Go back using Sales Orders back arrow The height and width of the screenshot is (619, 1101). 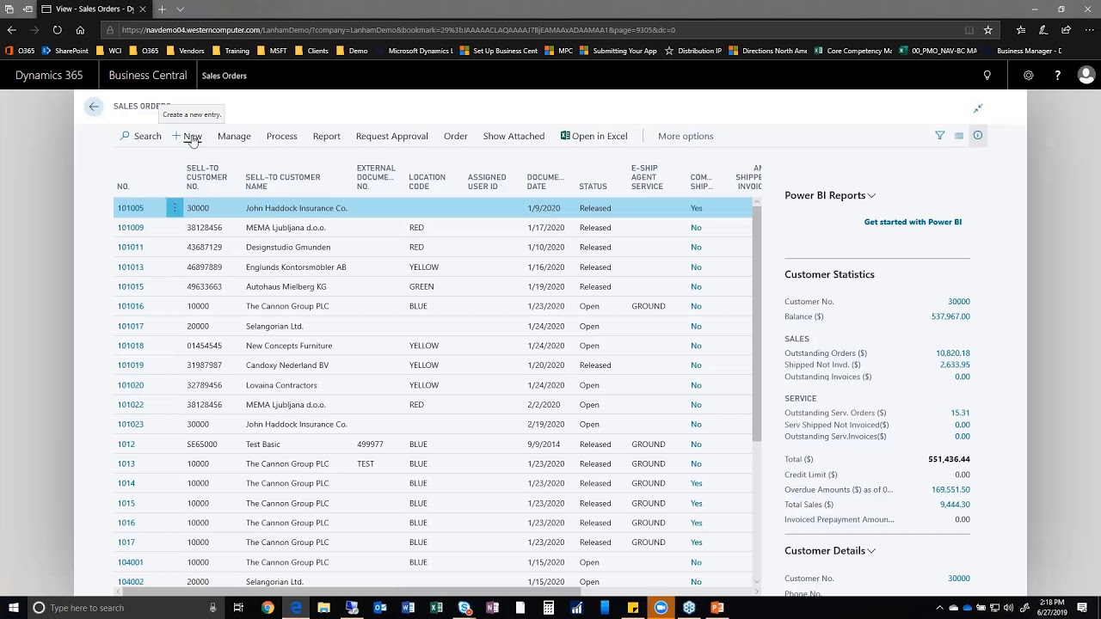point(94,107)
